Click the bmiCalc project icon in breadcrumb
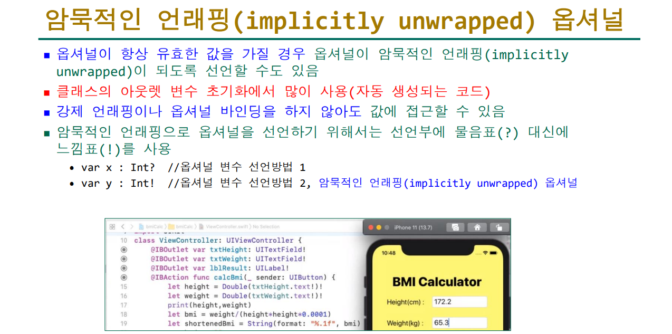This screenshot has width=672, height=334. coord(141,227)
